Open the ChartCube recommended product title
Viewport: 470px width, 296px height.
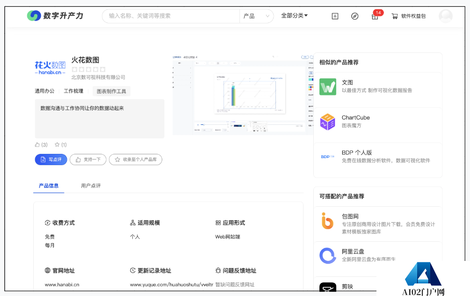[356, 117]
